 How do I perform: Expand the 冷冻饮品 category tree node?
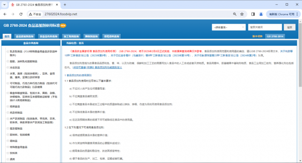point(8,68)
